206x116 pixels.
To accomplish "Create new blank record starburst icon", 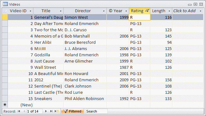I will (57, 111).
